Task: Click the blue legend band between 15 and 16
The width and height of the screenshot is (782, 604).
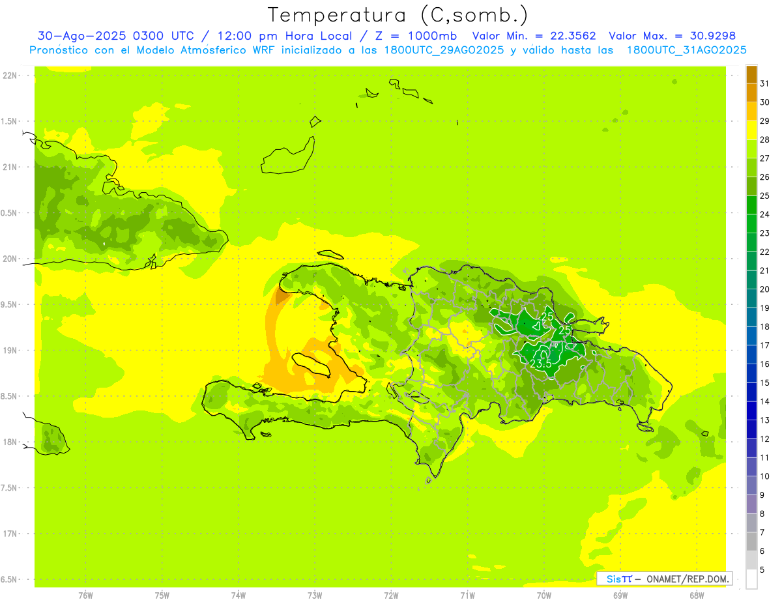Action: coord(751,373)
